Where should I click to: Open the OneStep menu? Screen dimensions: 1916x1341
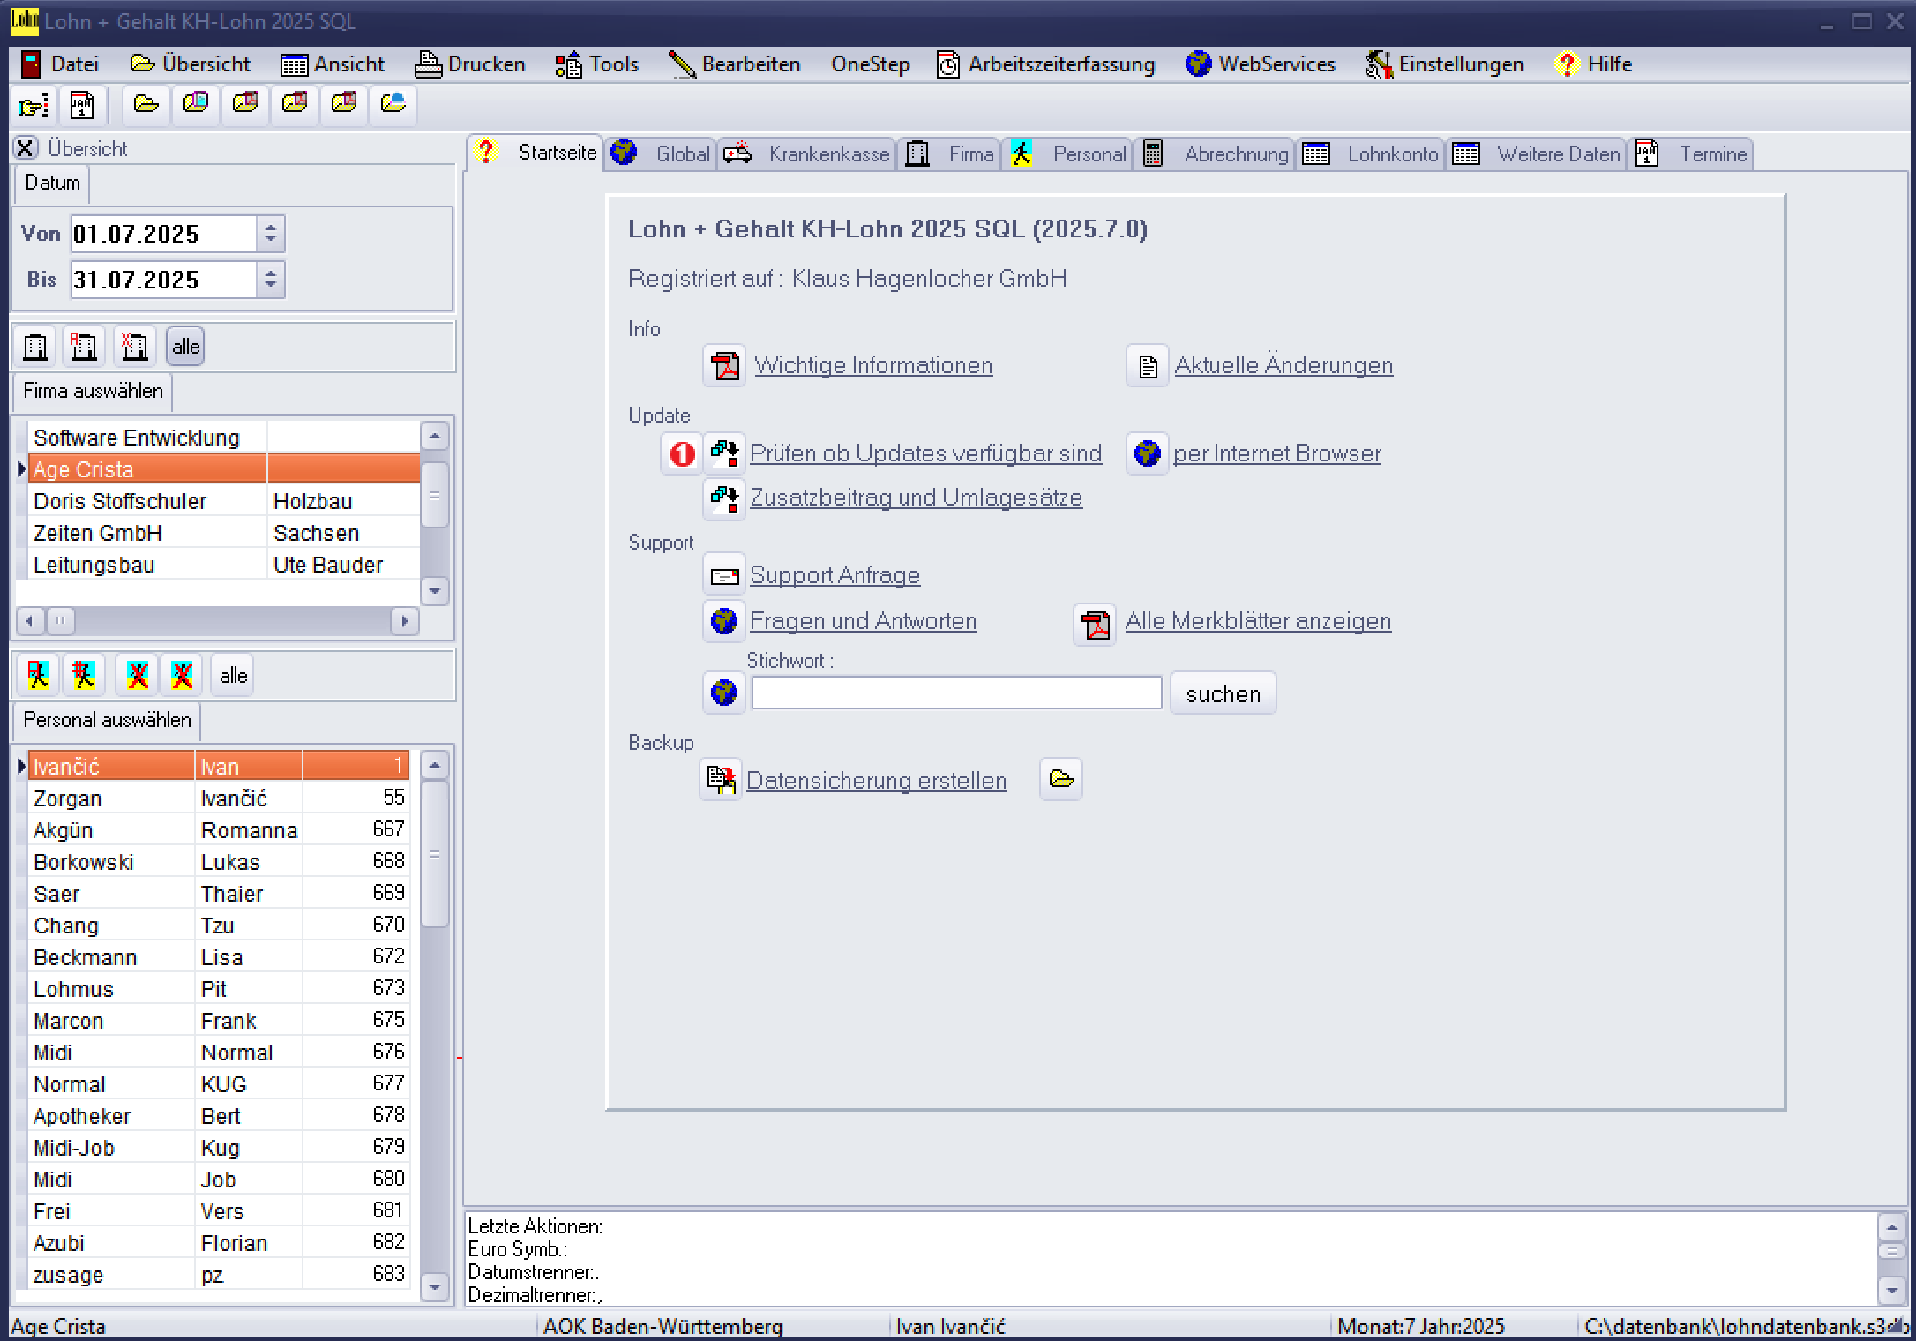pyautogui.click(x=870, y=64)
